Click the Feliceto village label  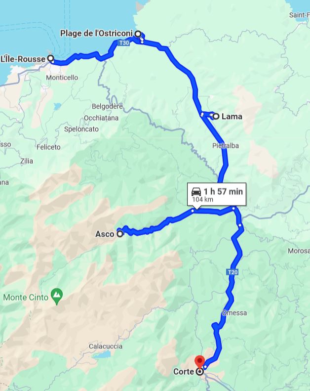[x=48, y=147]
